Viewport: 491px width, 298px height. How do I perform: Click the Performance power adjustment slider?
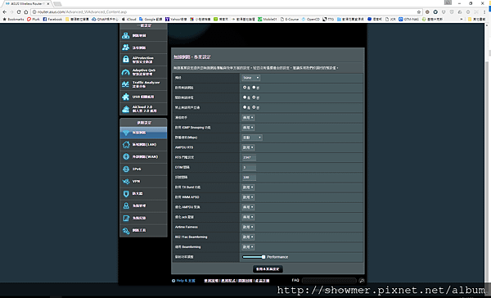pyautogui.click(x=254, y=257)
